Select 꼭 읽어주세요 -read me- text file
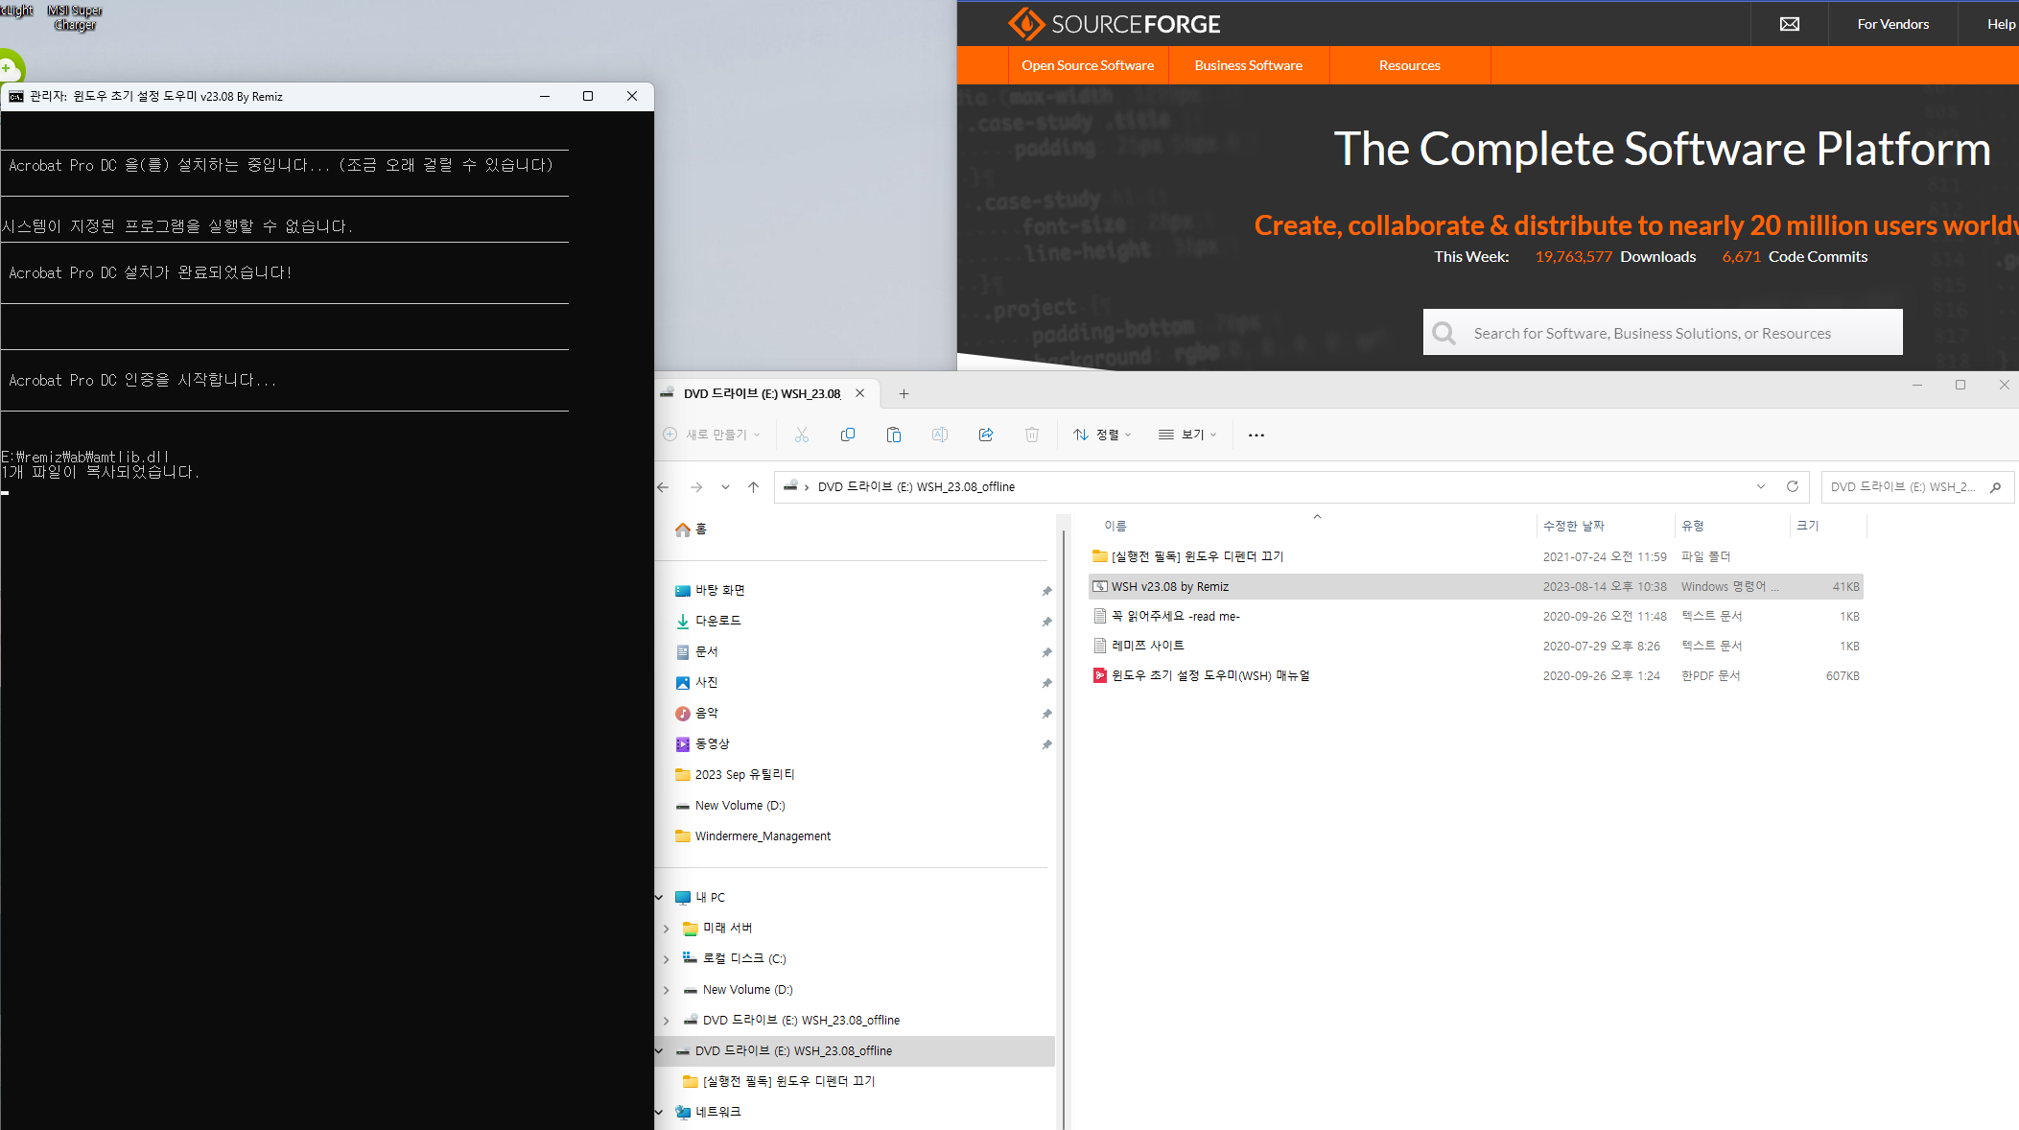The width and height of the screenshot is (2019, 1130). pyautogui.click(x=1476, y=616)
